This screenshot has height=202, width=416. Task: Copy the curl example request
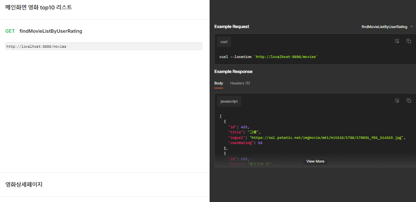tap(409, 41)
